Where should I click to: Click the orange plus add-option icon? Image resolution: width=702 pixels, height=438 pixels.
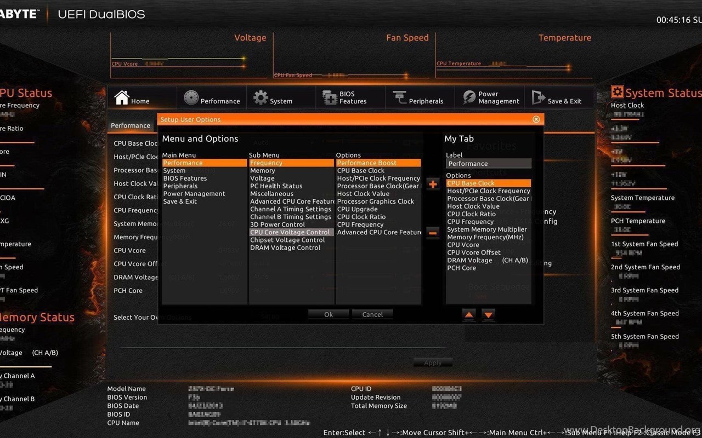(x=433, y=184)
